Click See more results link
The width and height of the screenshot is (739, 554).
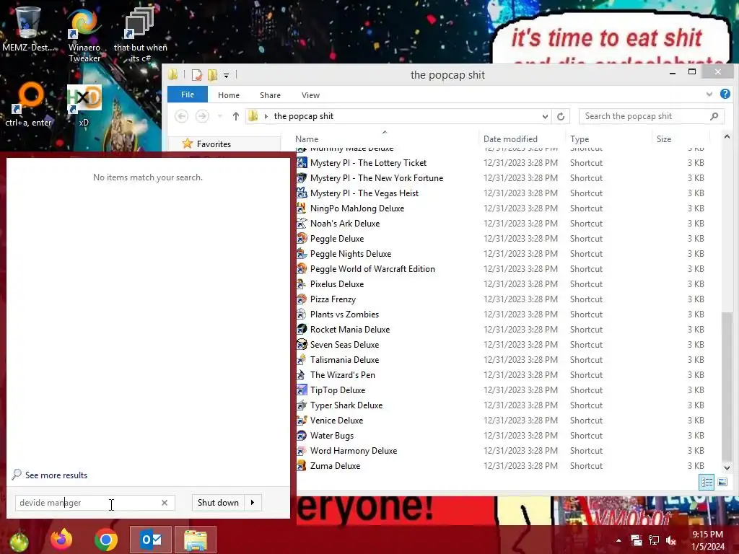(56, 475)
